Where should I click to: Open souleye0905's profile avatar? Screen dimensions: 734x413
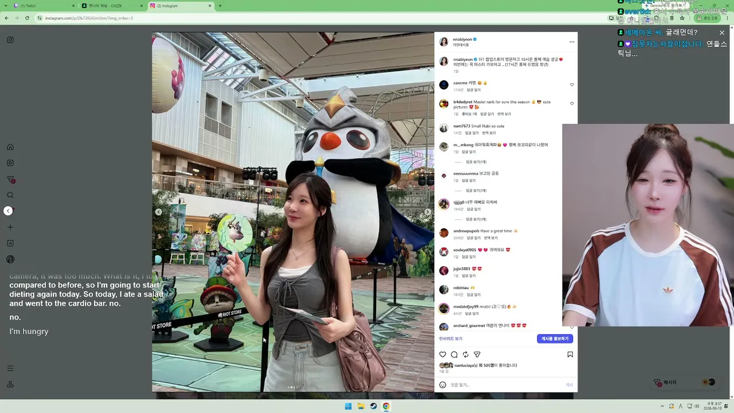[444, 252]
